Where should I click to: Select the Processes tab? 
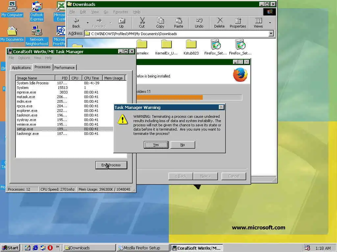42,67
